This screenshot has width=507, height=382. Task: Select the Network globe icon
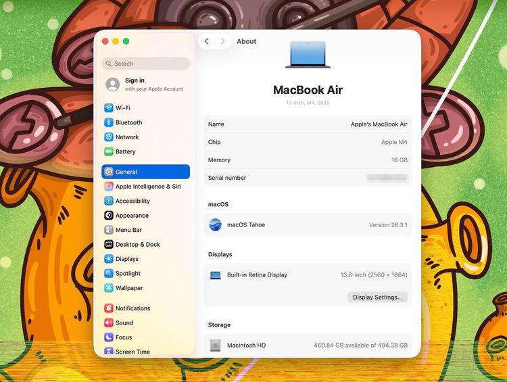click(109, 137)
